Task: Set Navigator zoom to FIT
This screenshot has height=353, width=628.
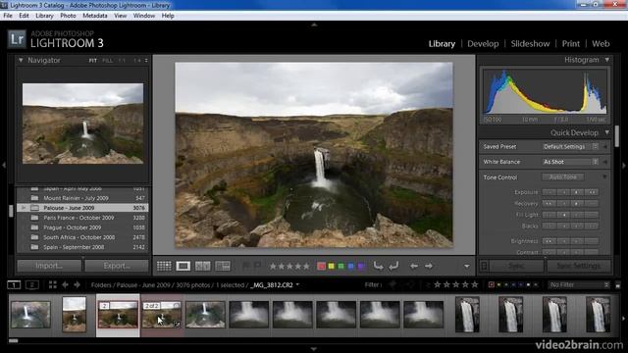Action: tap(93, 61)
